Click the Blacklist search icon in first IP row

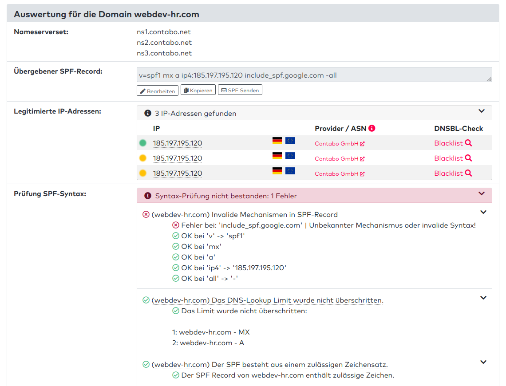click(x=468, y=143)
